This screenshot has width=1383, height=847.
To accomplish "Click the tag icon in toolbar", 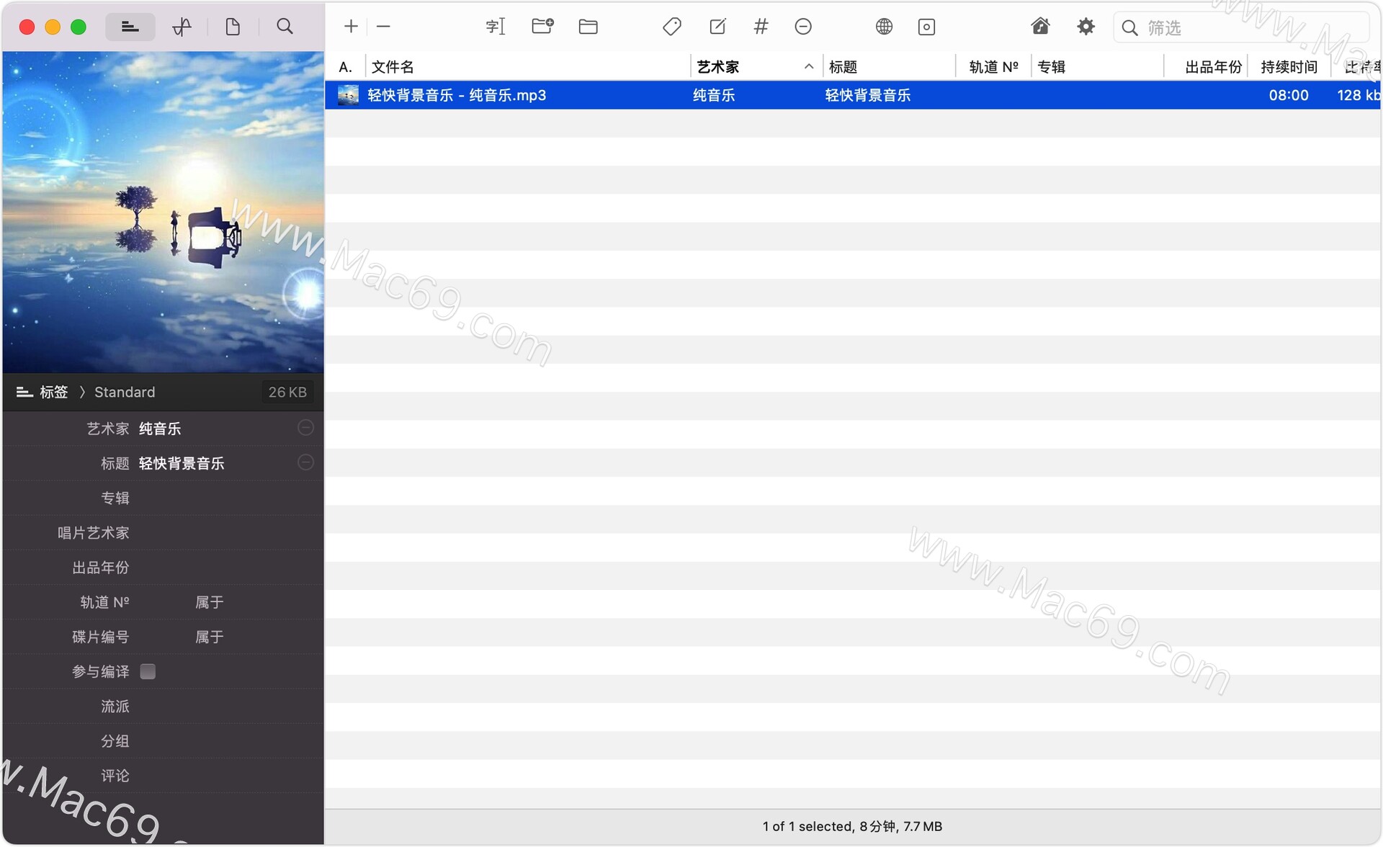I will pyautogui.click(x=671, y=27).
